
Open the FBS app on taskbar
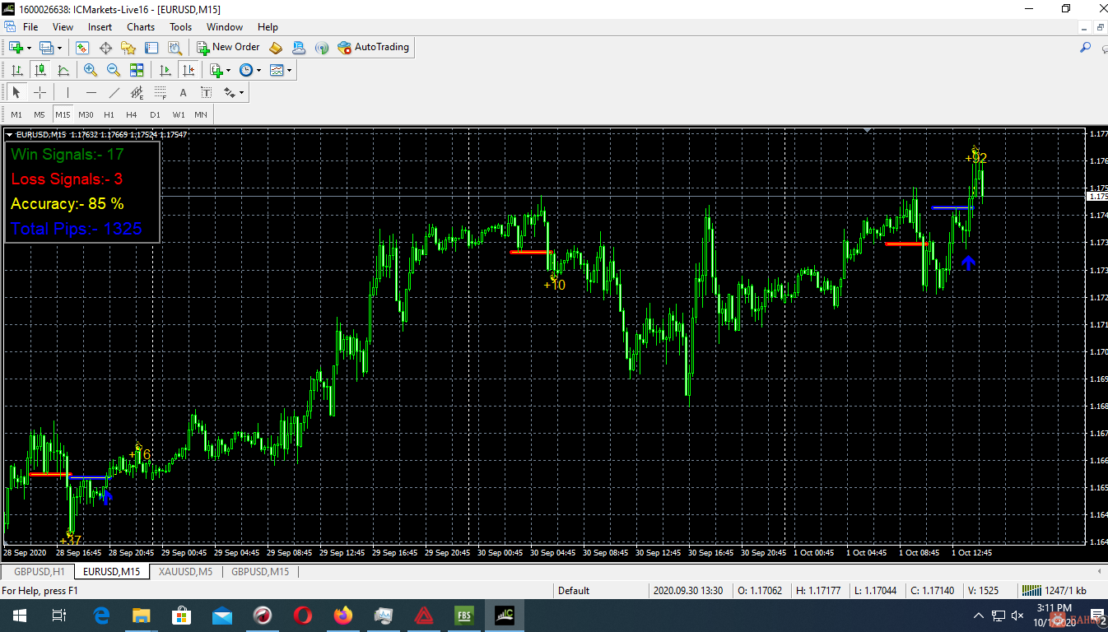tap(463, 615)
